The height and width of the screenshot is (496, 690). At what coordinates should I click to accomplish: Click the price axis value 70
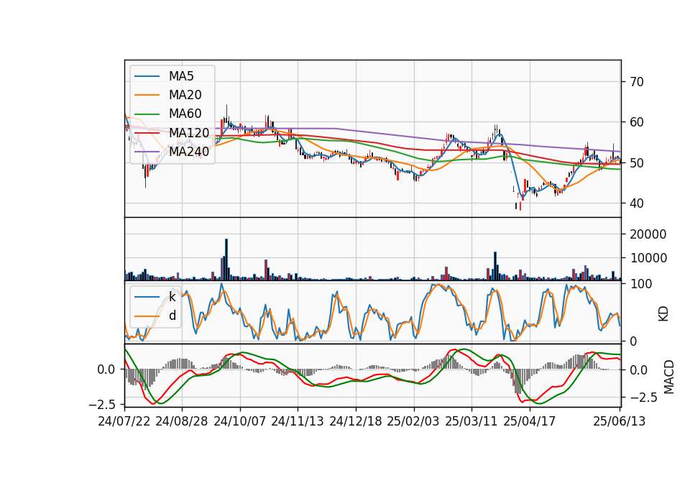click(636, 82)
